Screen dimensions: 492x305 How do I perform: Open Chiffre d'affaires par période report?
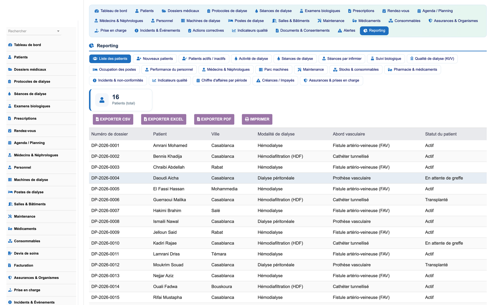[x=222, y=80]
